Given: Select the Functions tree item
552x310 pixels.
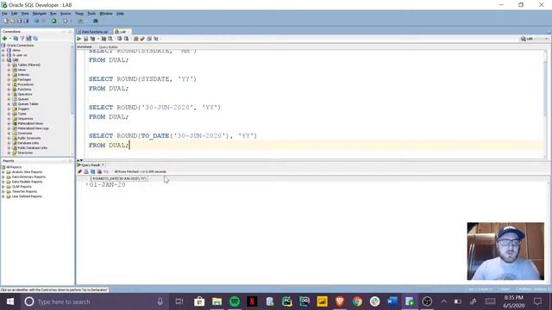Looking at the screenshot, I should tap(24, 90).
